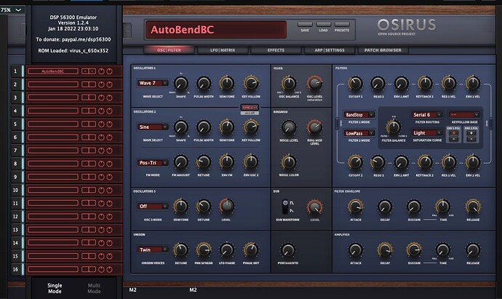Screen dimensions: 502x299
Task: Open Filter 1 Mode dropdown showing BandStop
Action: 359,115
